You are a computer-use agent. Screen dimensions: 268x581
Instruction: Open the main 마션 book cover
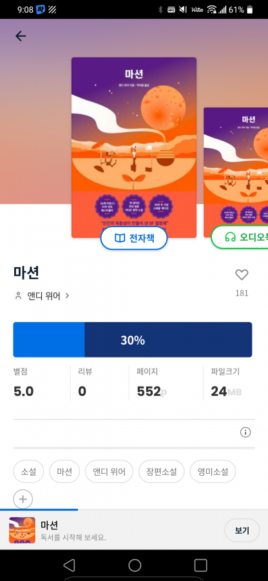(x=134, y=147)
